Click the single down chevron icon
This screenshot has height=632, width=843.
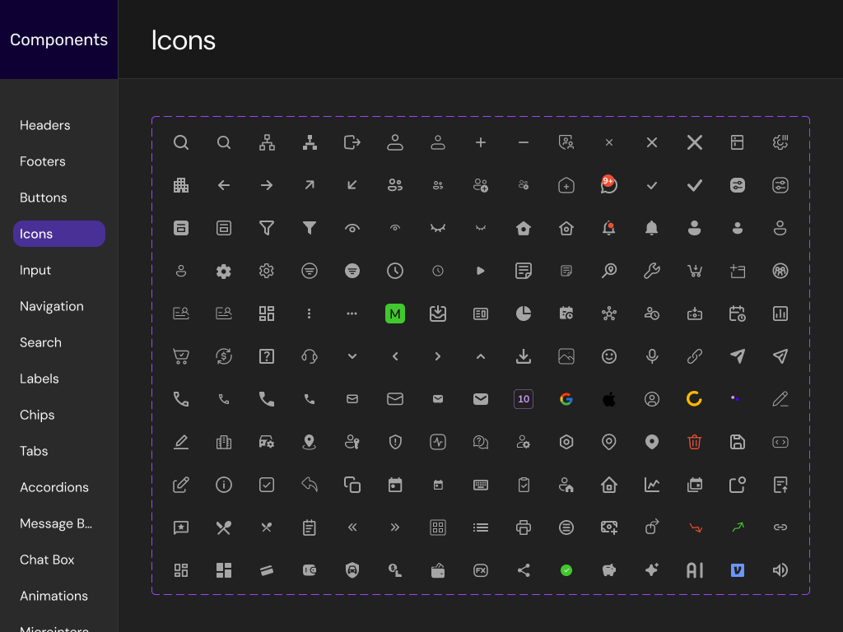coord(352,356)
